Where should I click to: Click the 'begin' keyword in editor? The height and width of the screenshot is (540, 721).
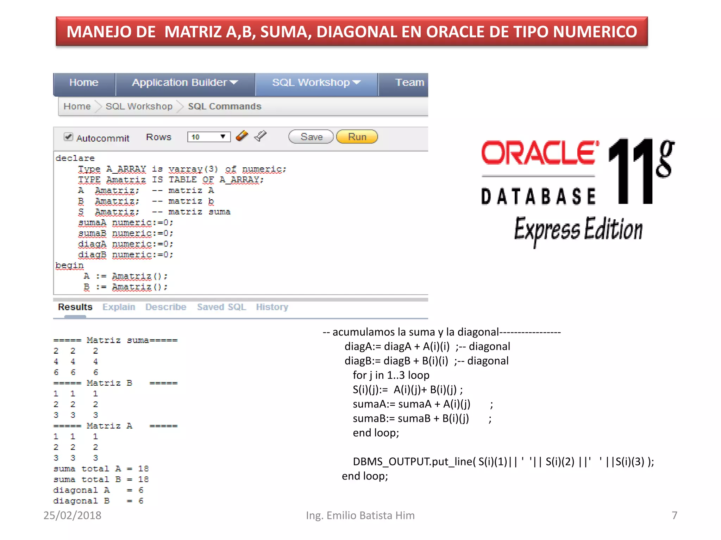pos(69,265)
